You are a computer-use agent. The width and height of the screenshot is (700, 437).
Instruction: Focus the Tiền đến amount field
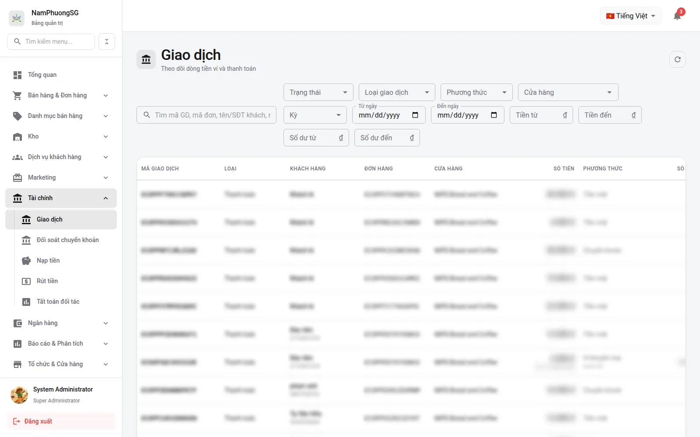pyautogui.click(x=610, y=115)
